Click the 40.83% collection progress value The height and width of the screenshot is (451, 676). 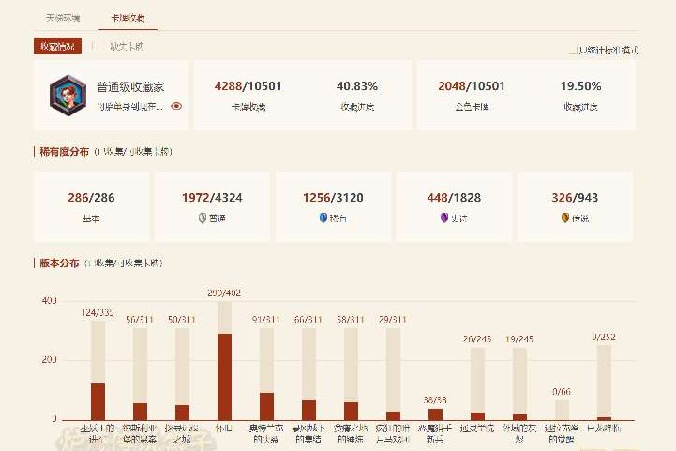[357, 86]
